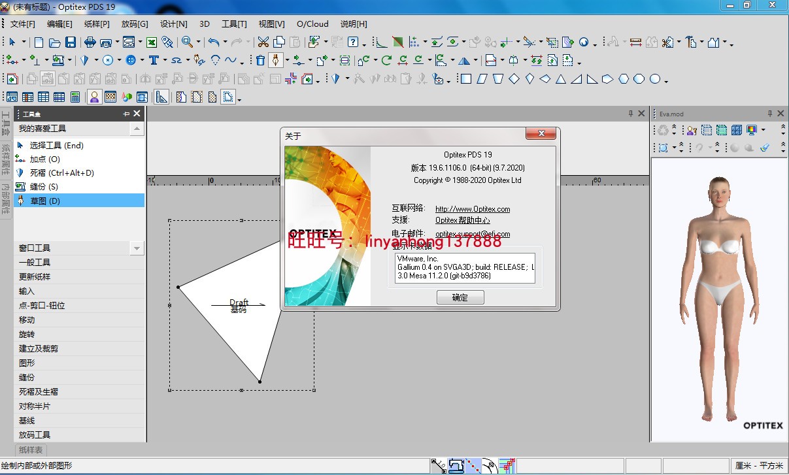Click the trash delete icon
Screen dimensions: 789x475
(x=261, y=61)
